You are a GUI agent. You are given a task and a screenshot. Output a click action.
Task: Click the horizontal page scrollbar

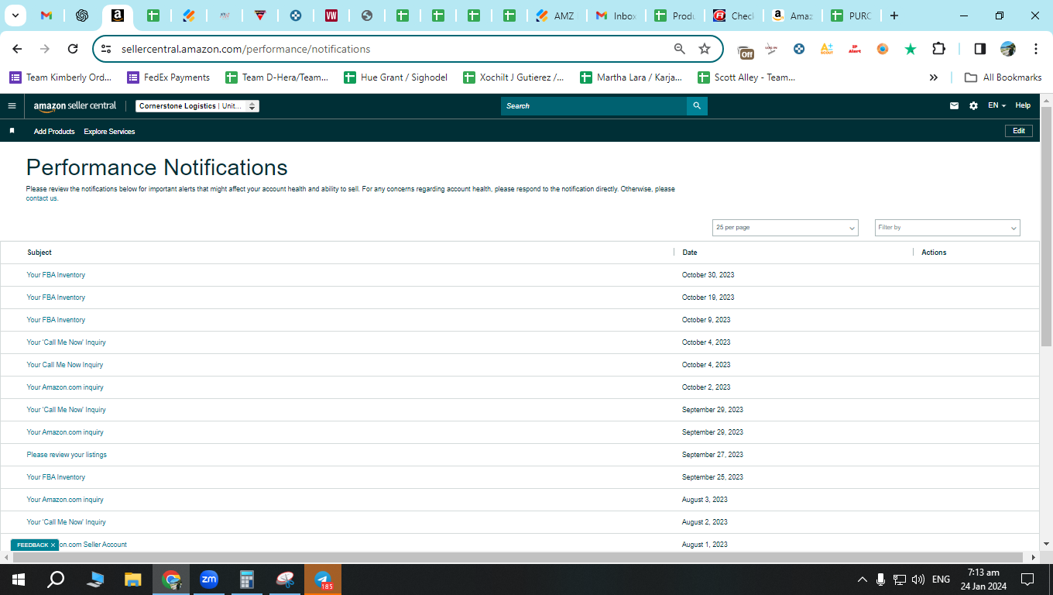[x=517, y=557]
